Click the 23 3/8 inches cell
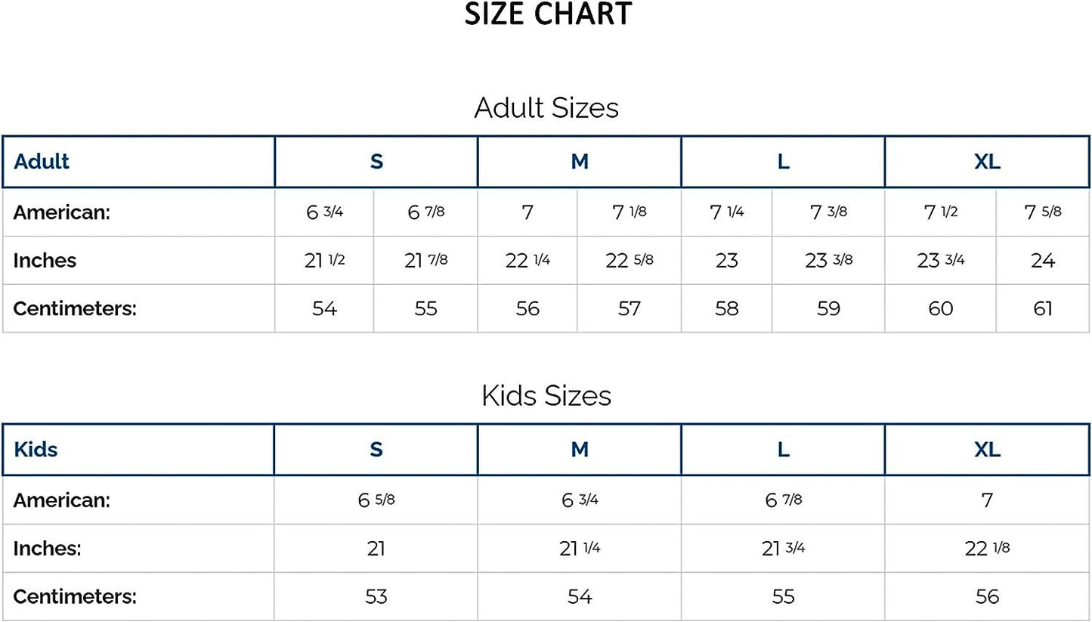 tap(828, 261)
